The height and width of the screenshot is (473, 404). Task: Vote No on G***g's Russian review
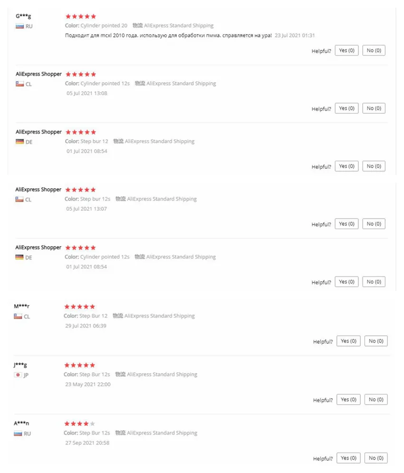(x=374, y=50)
